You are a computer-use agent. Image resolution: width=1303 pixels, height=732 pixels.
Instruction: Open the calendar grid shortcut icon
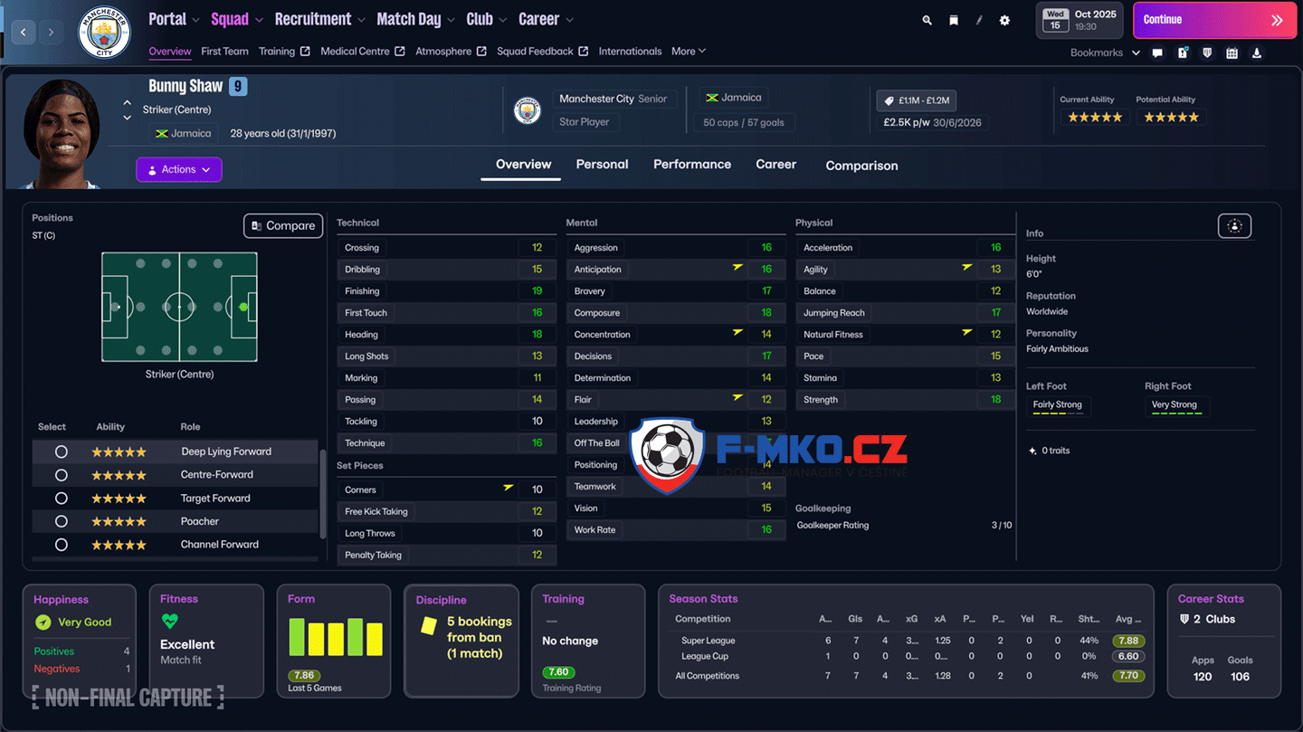[1232, 53]
